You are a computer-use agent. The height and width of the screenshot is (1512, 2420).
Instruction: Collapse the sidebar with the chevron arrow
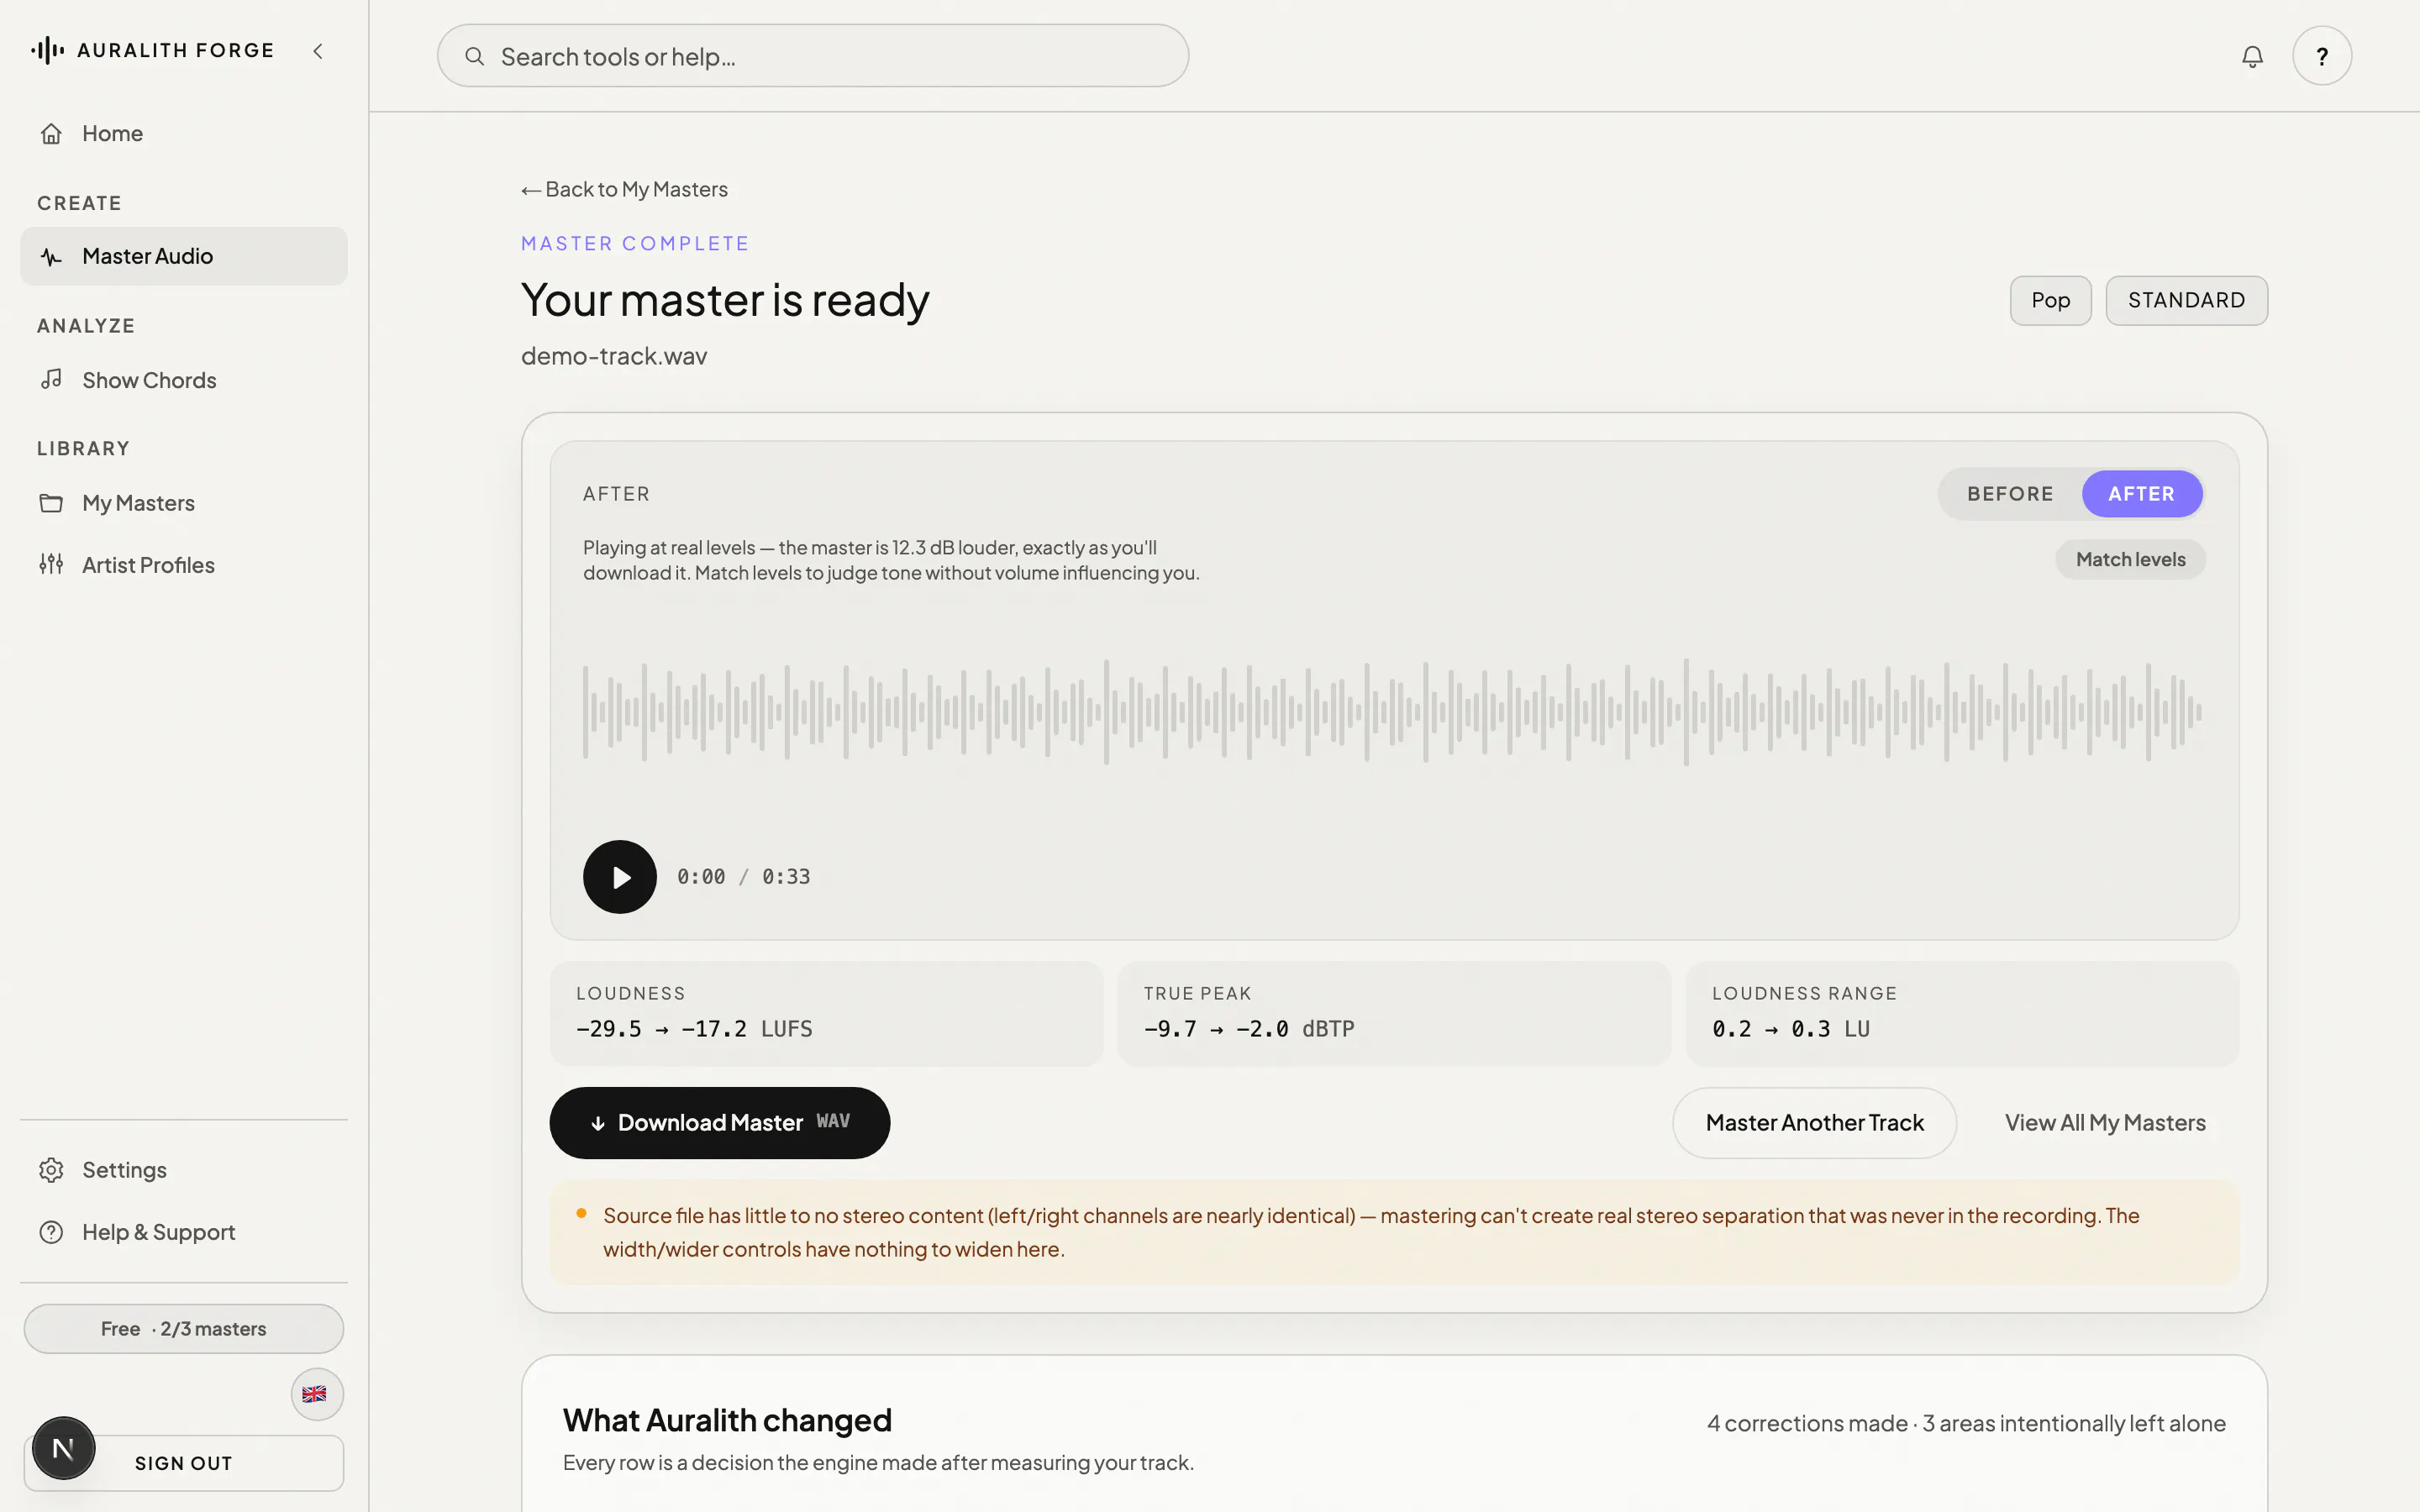(318, 51)
